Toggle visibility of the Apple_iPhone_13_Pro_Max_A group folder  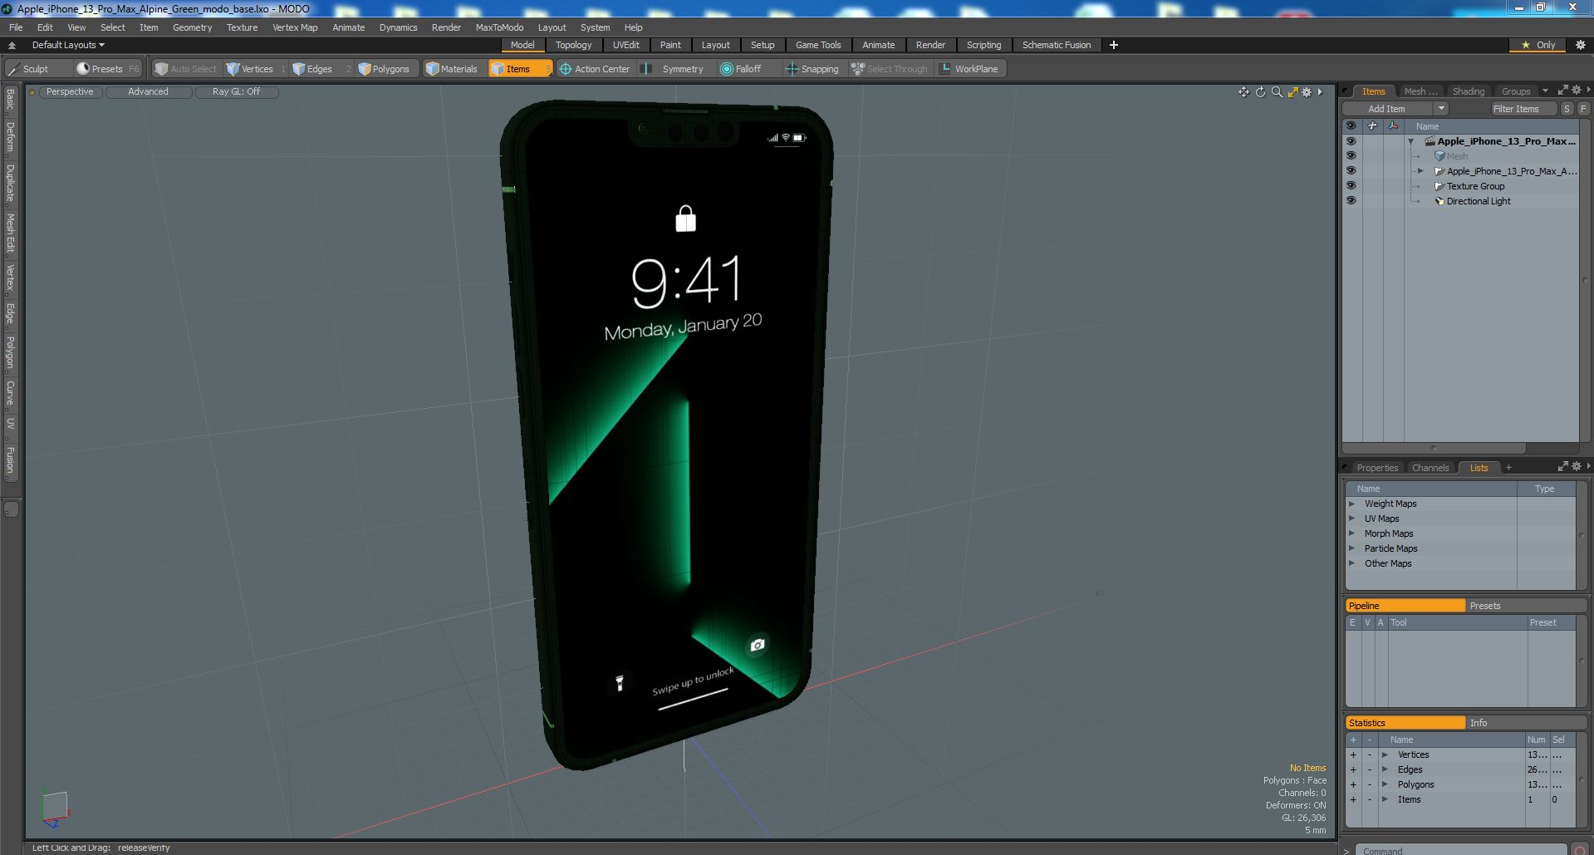[1351, 171]
